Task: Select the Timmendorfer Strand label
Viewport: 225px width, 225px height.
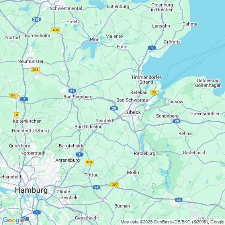Action: [x=146, y=80]
